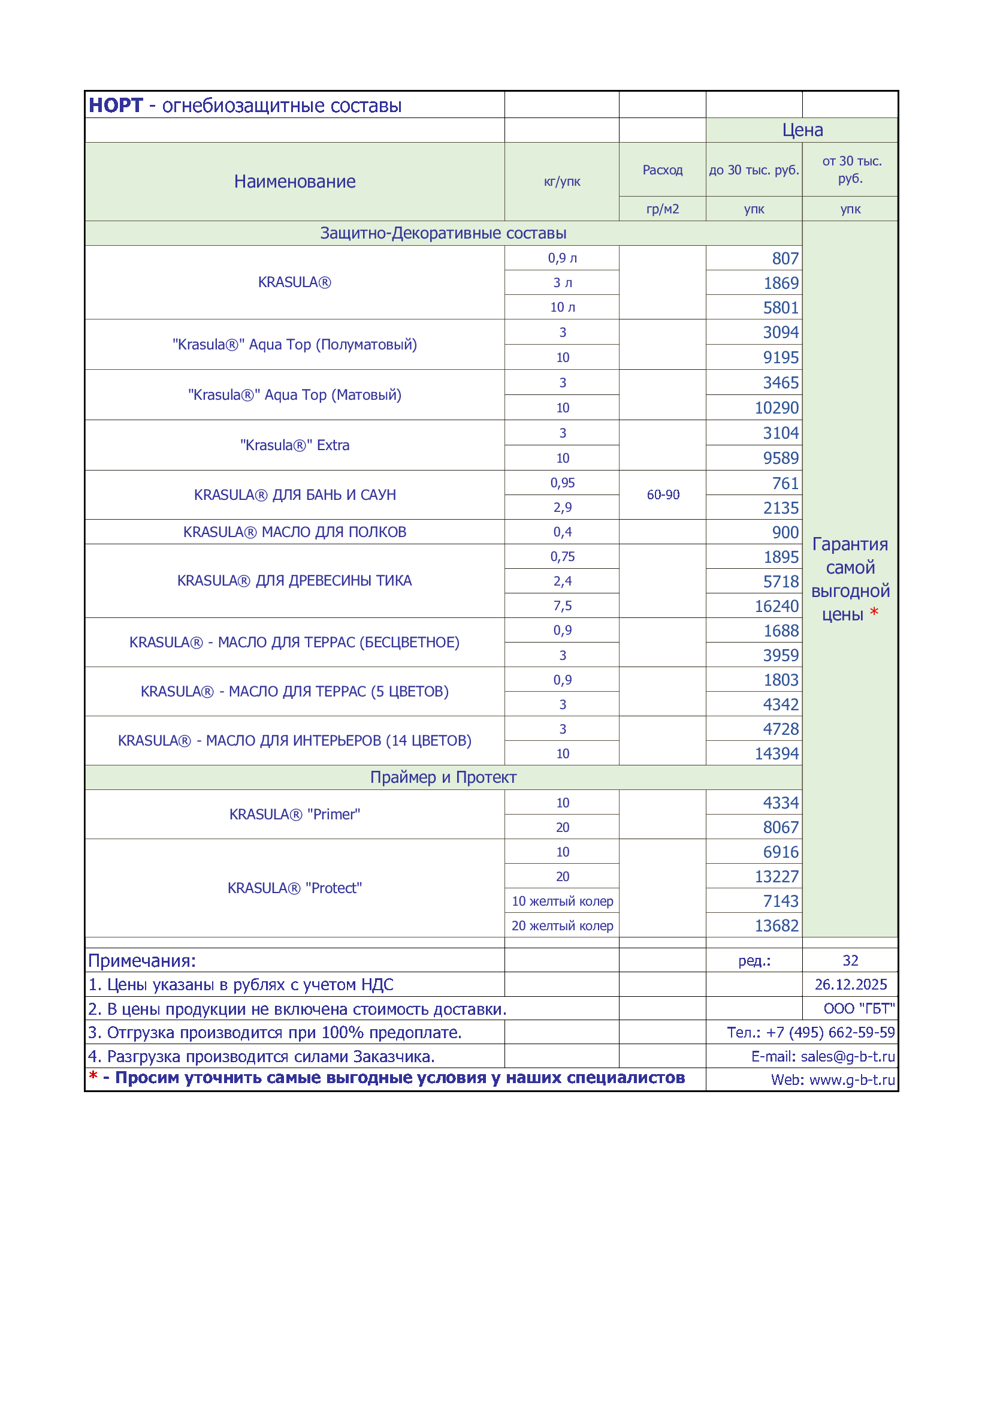Screen dimensions: 991x1402
Task: Click the '0,9 л' package size
Action: (x=562, y=258)
